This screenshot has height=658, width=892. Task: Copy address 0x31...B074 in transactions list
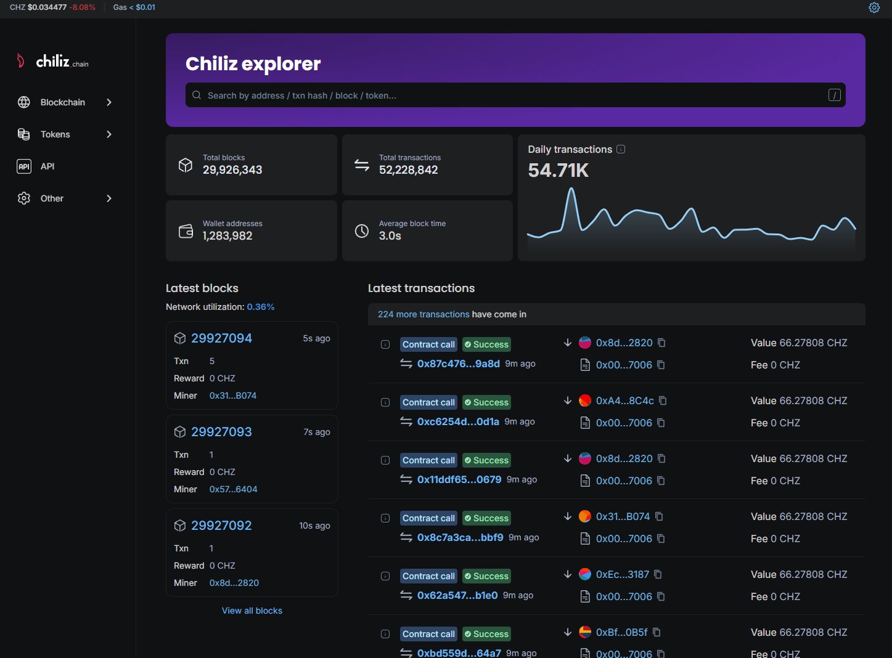(x=659, y=516)
